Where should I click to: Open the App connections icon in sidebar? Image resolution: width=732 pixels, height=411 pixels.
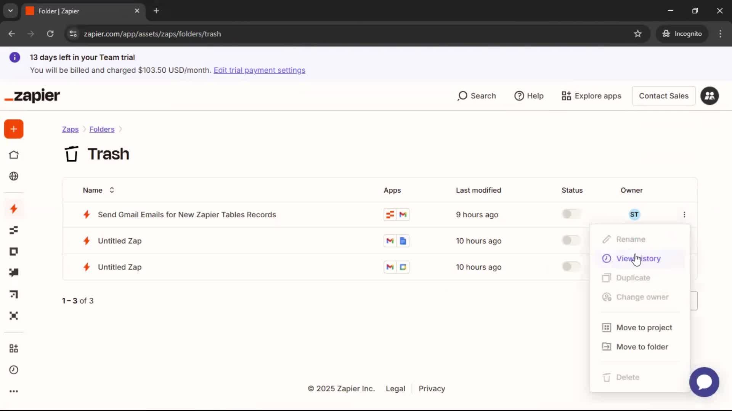(14, 348)
